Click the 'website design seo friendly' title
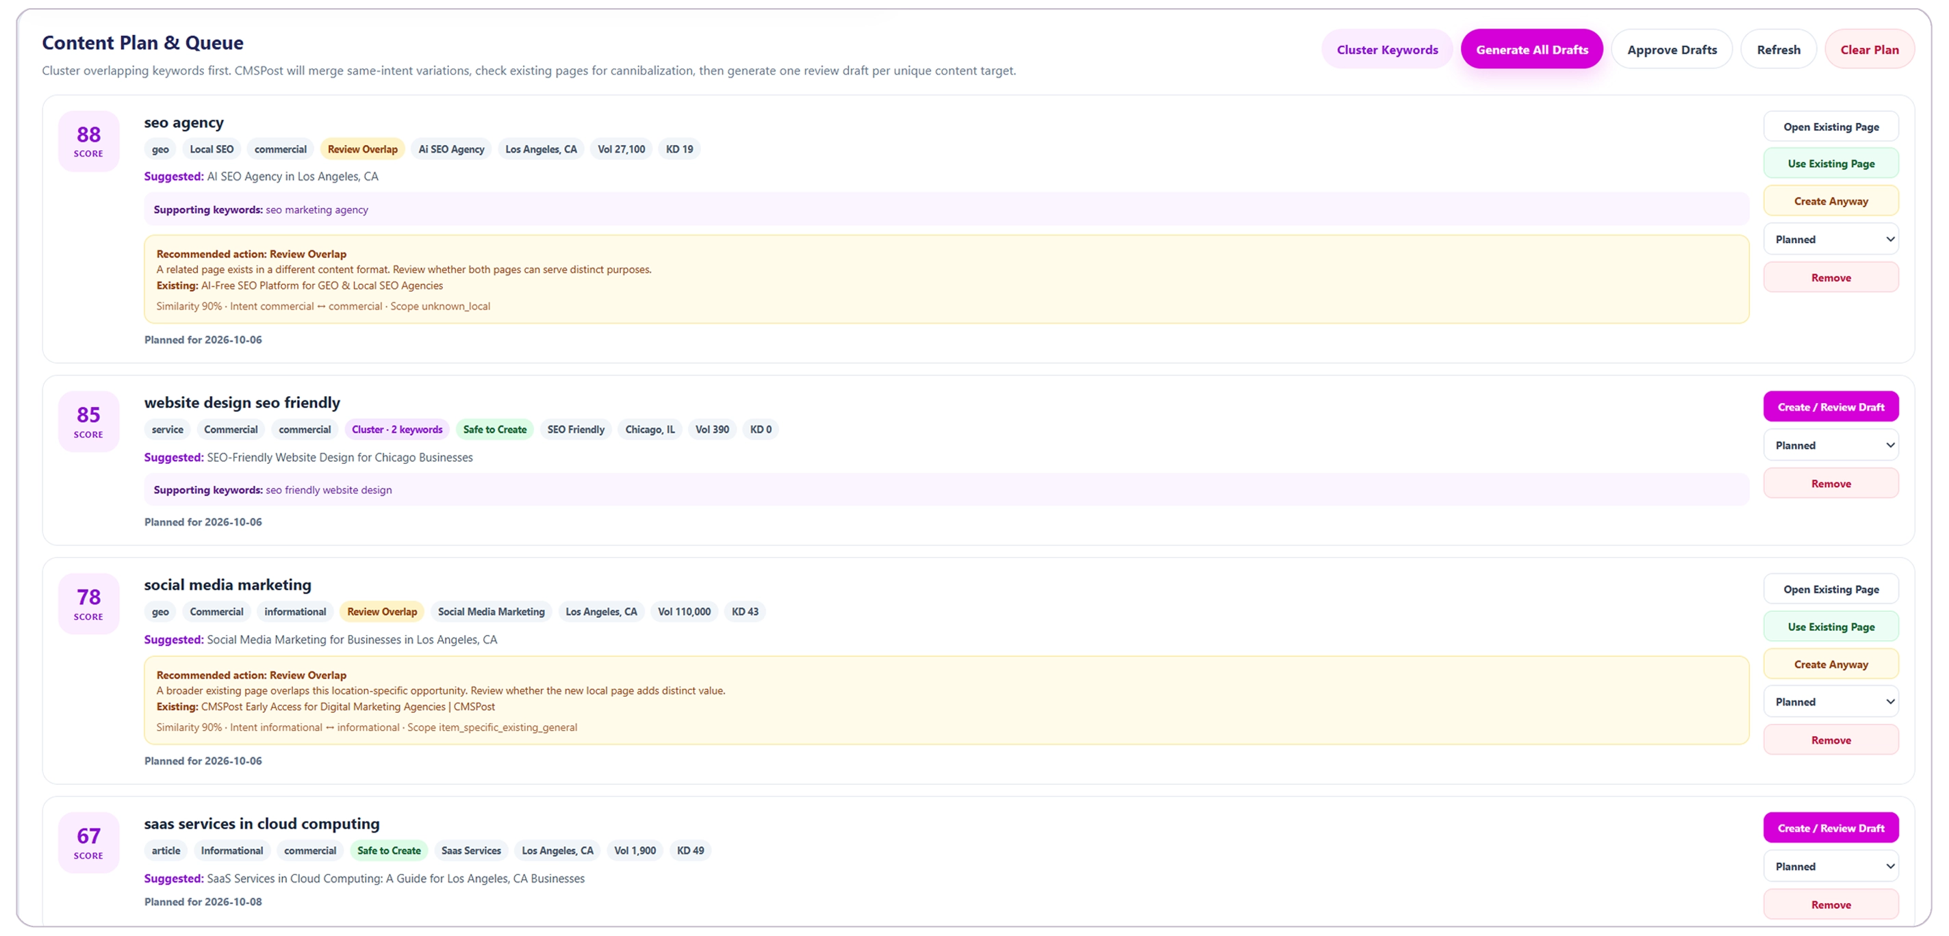Screen dimensions: 1949x936 tap(242, 402)
